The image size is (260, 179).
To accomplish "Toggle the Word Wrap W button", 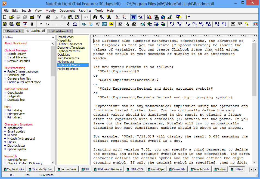I will pyautogui.click(x=134, y=17).
